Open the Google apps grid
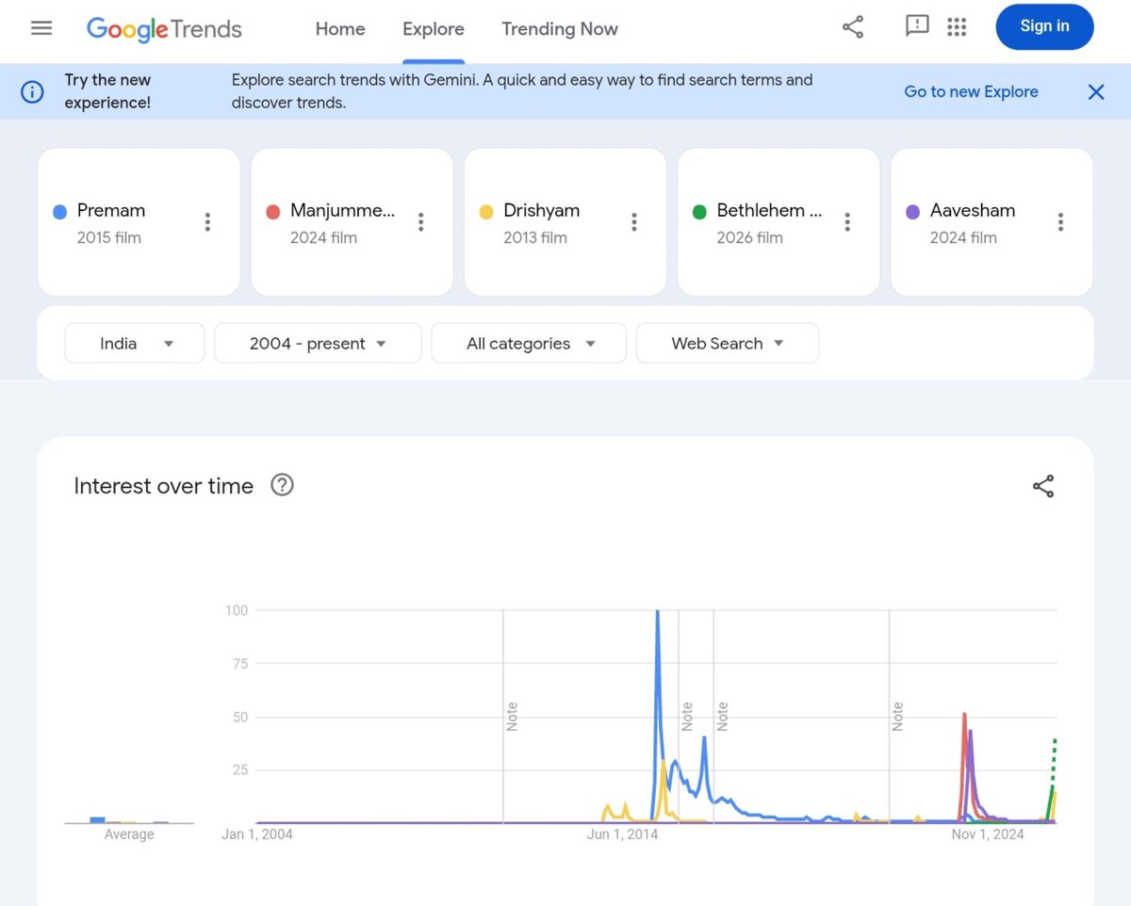1131x906 pixels. (x=957, y=27)
